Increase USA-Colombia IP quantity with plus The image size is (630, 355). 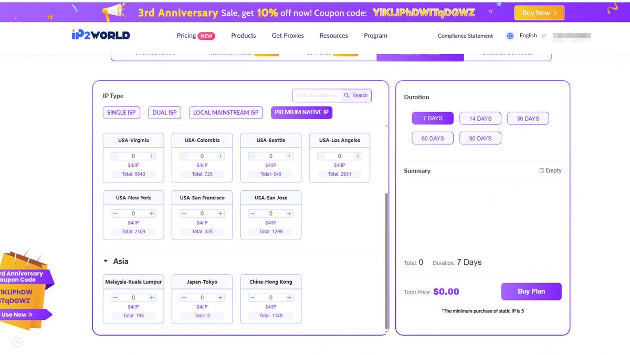(x=220, y=156)
